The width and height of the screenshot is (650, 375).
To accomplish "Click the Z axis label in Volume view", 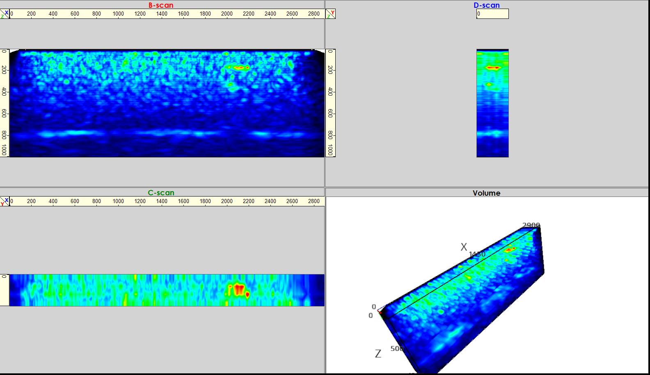I will pos(378,354).
